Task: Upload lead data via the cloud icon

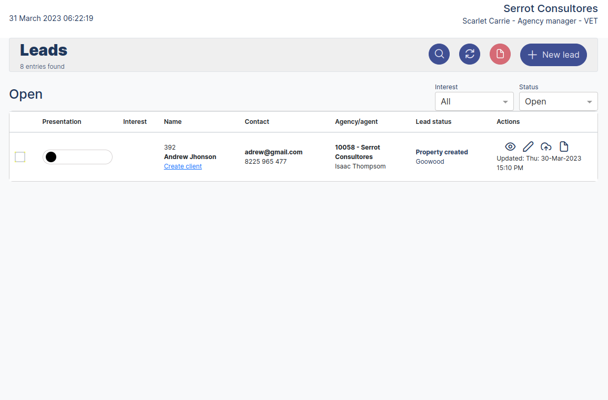Action: (546, 146)
